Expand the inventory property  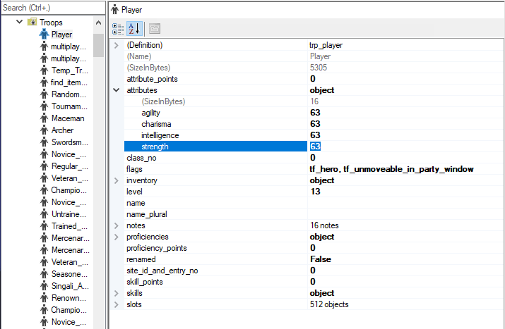click(x=117, y=180)
